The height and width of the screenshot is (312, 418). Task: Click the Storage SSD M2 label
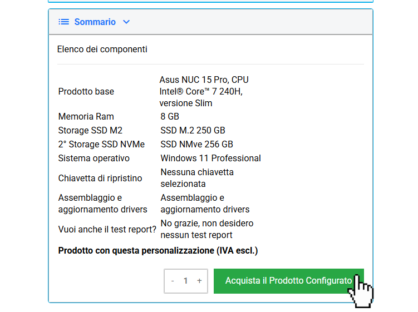(x=90, y=131)
